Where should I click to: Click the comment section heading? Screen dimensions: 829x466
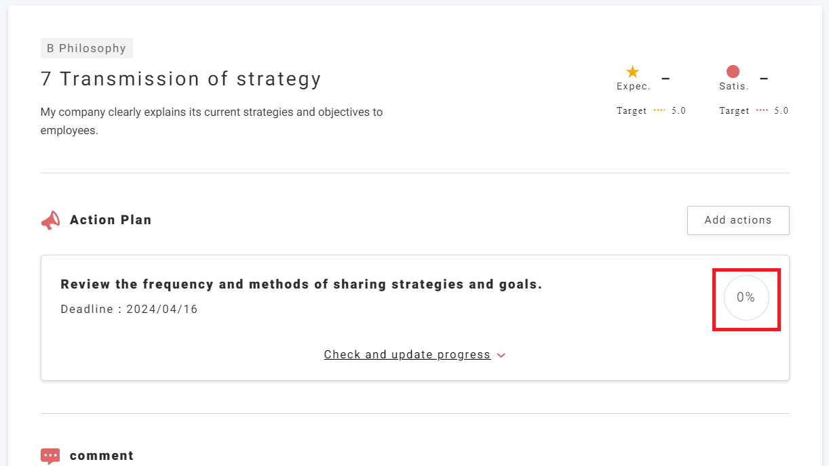[x=102, y=456]
